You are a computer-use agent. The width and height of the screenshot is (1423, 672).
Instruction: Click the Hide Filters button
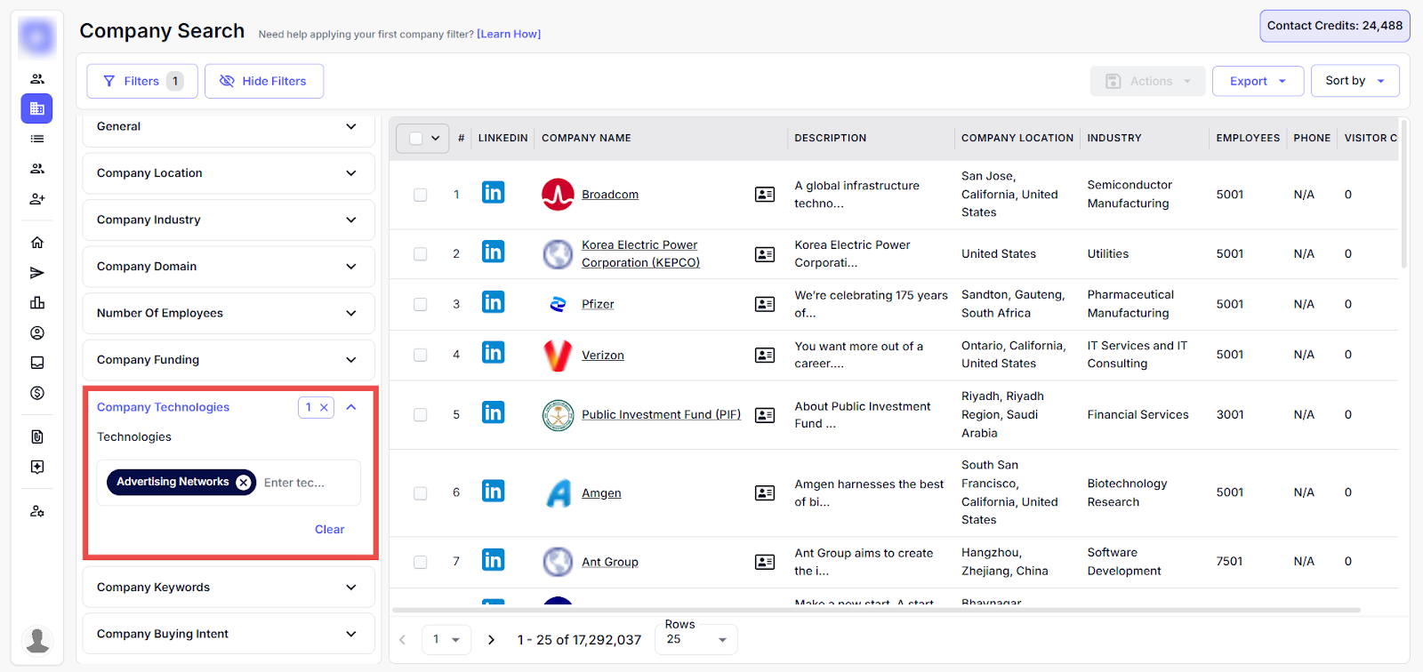[264, 81]
